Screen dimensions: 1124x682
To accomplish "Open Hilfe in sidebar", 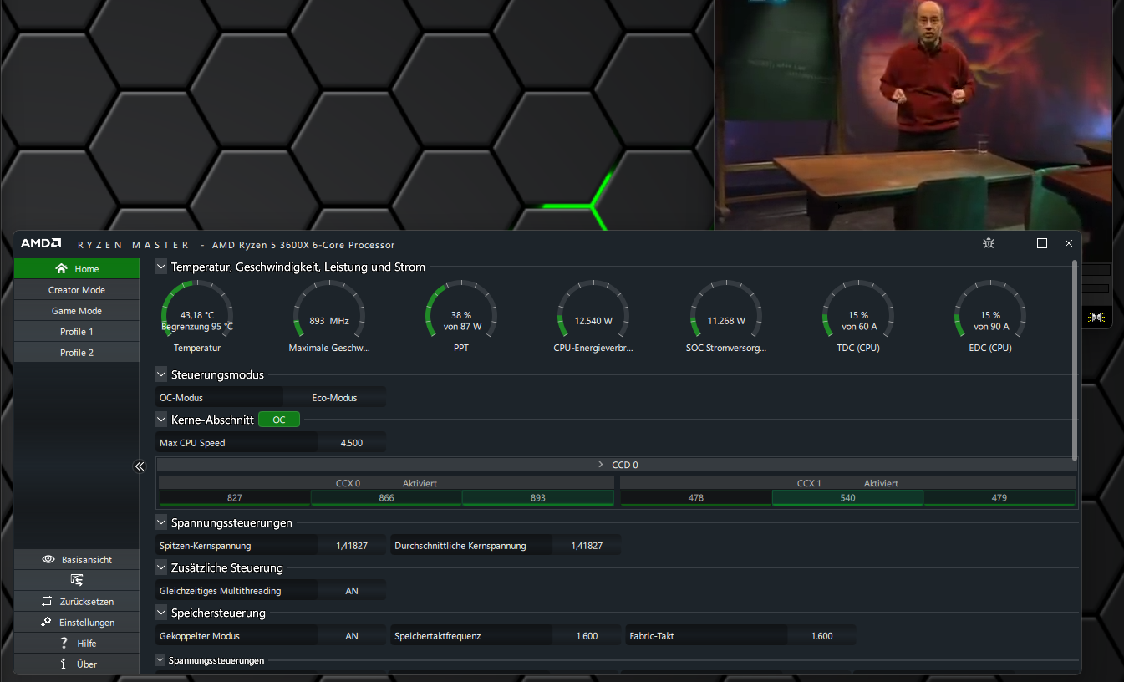I will coord(77,643).
